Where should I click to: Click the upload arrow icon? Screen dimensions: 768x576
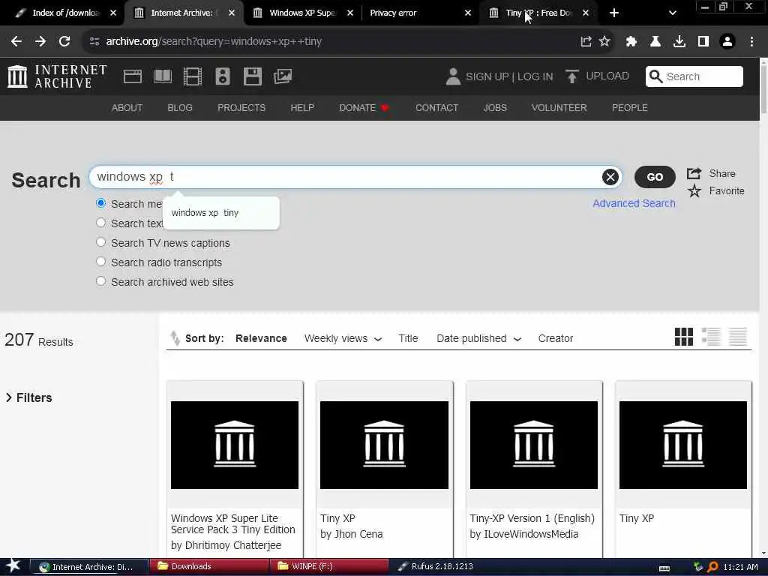pos(571,76)
